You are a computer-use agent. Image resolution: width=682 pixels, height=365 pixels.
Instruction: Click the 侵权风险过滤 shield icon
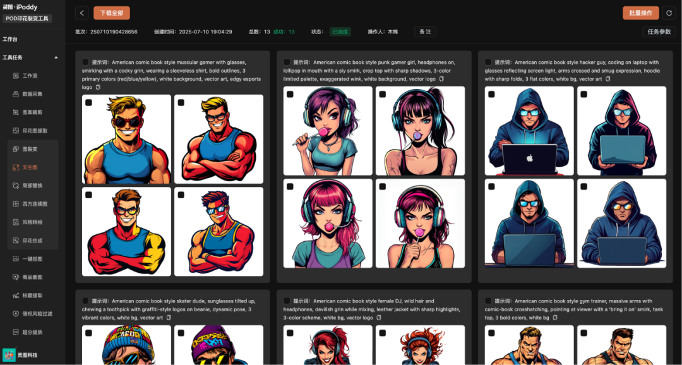(16, 314)
